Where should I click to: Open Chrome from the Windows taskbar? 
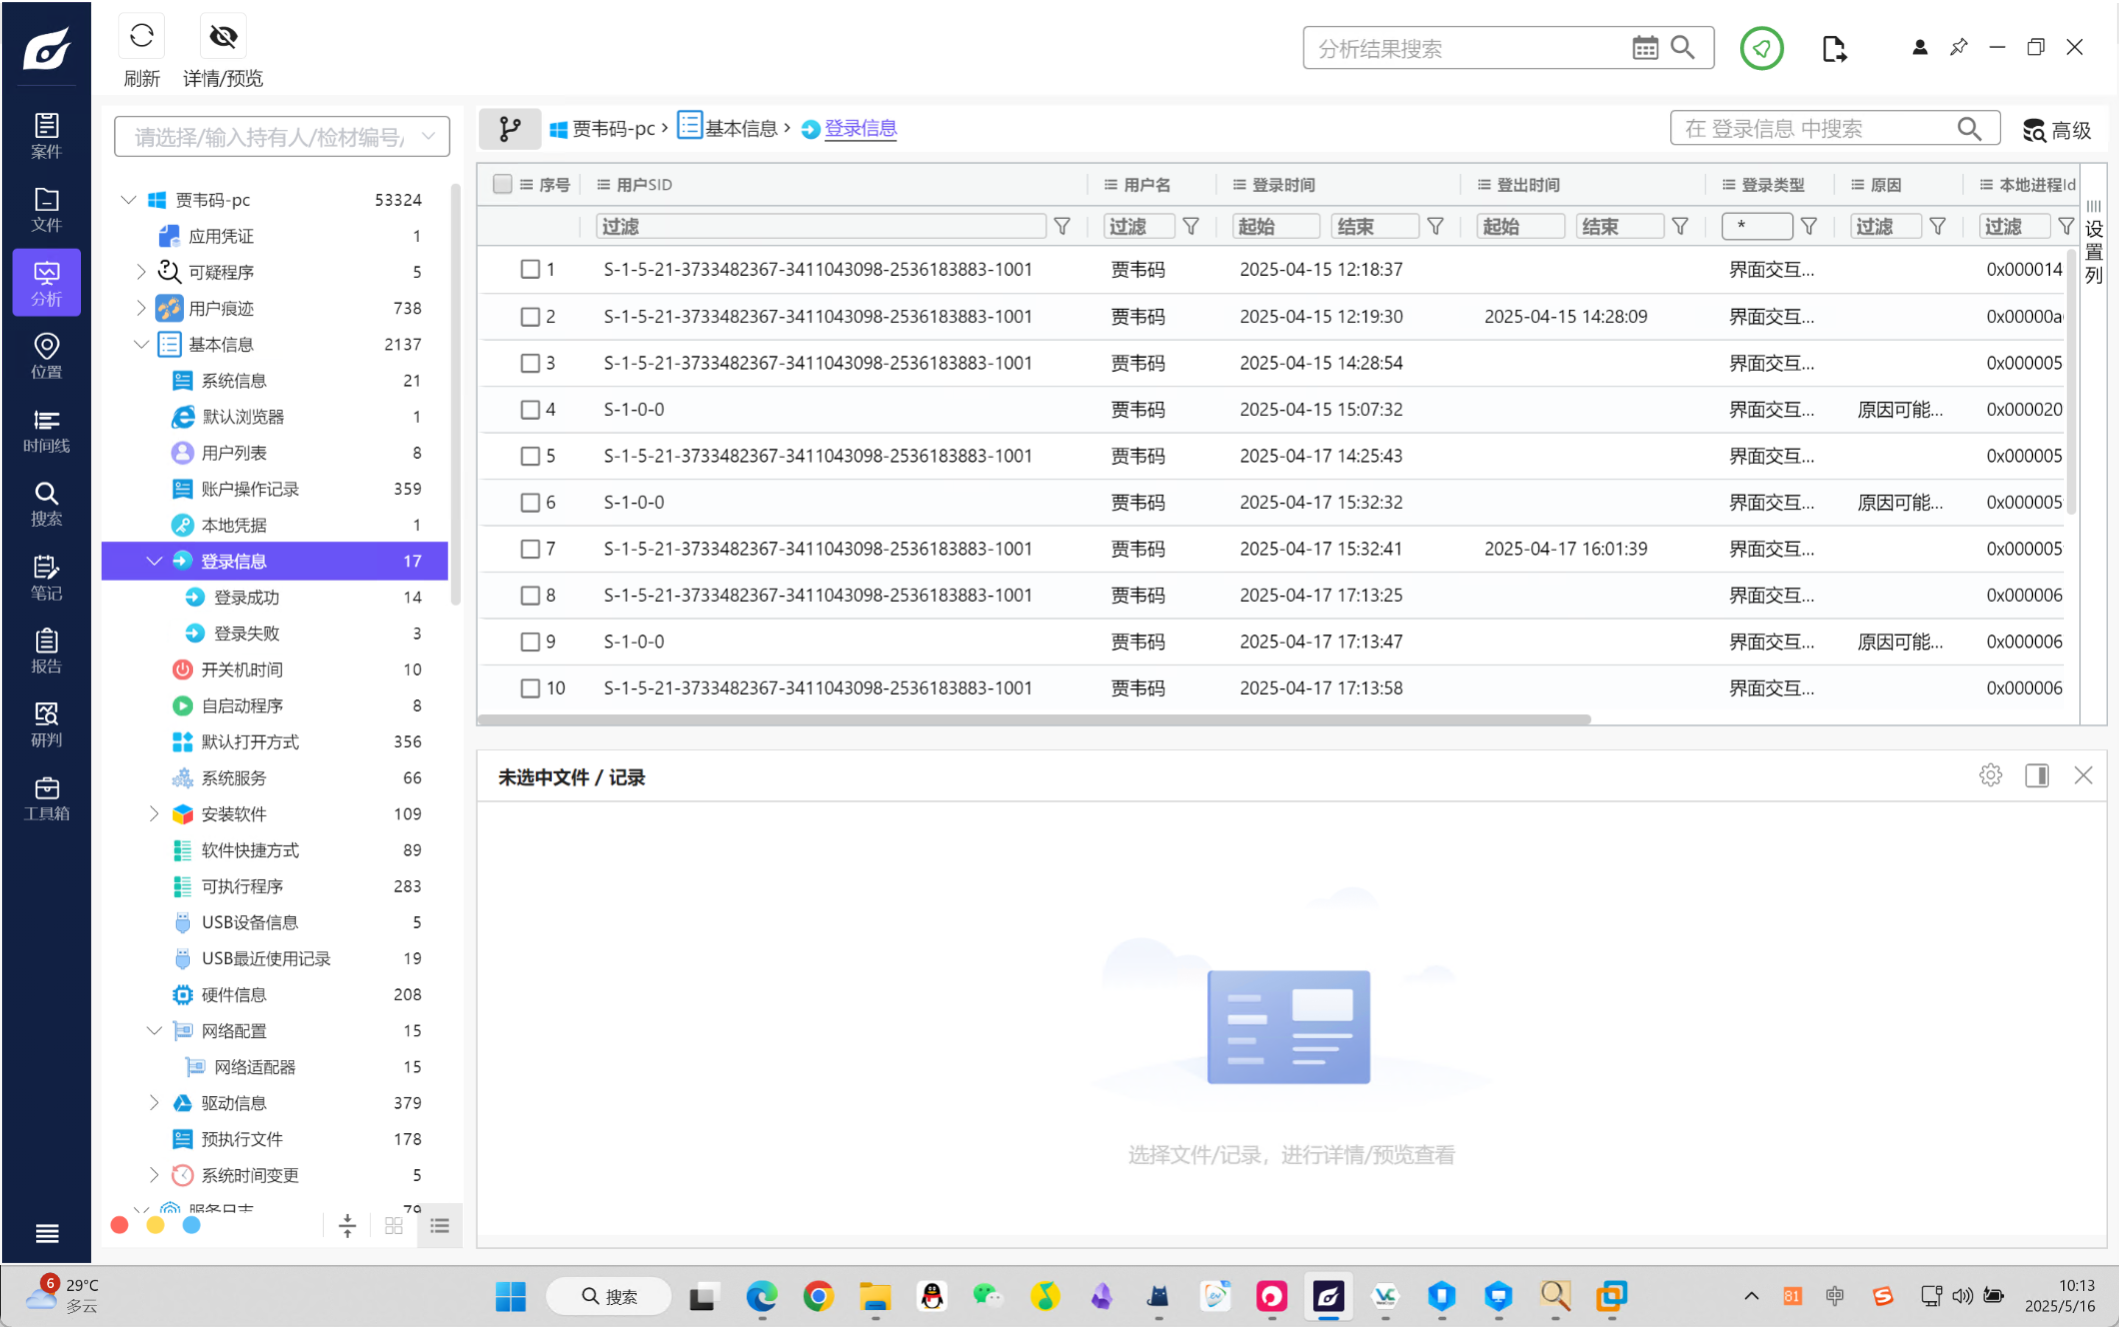(818, 1296)
